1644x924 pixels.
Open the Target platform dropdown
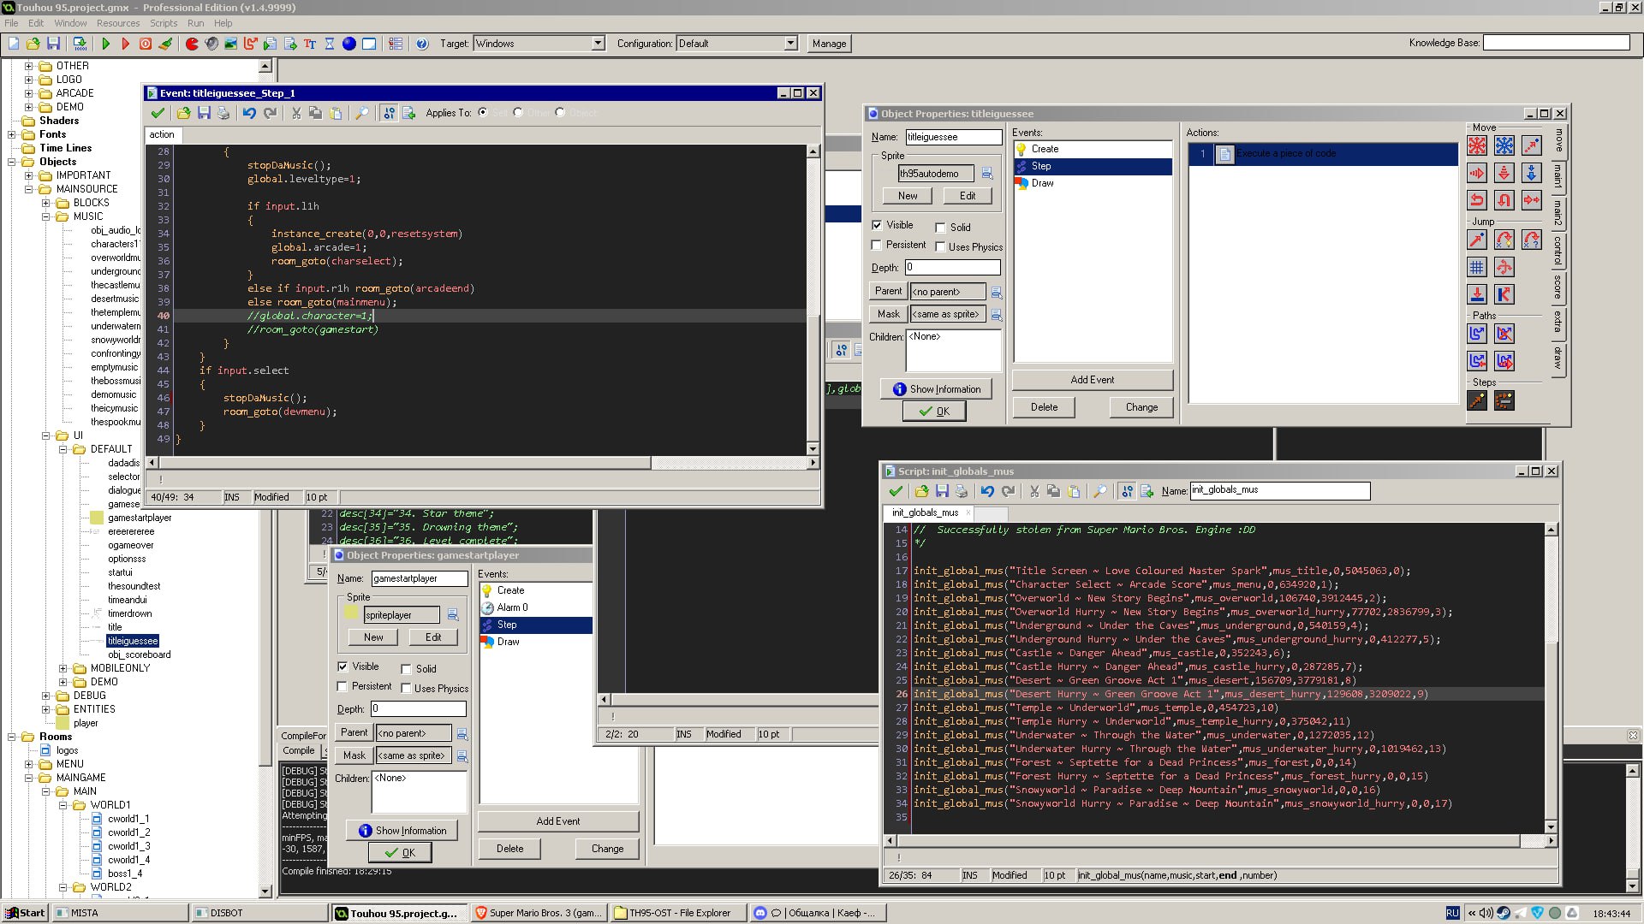(x=598, y=44)
